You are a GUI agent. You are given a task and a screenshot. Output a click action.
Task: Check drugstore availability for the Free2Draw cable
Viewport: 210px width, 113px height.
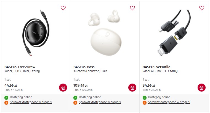[31, 102]
